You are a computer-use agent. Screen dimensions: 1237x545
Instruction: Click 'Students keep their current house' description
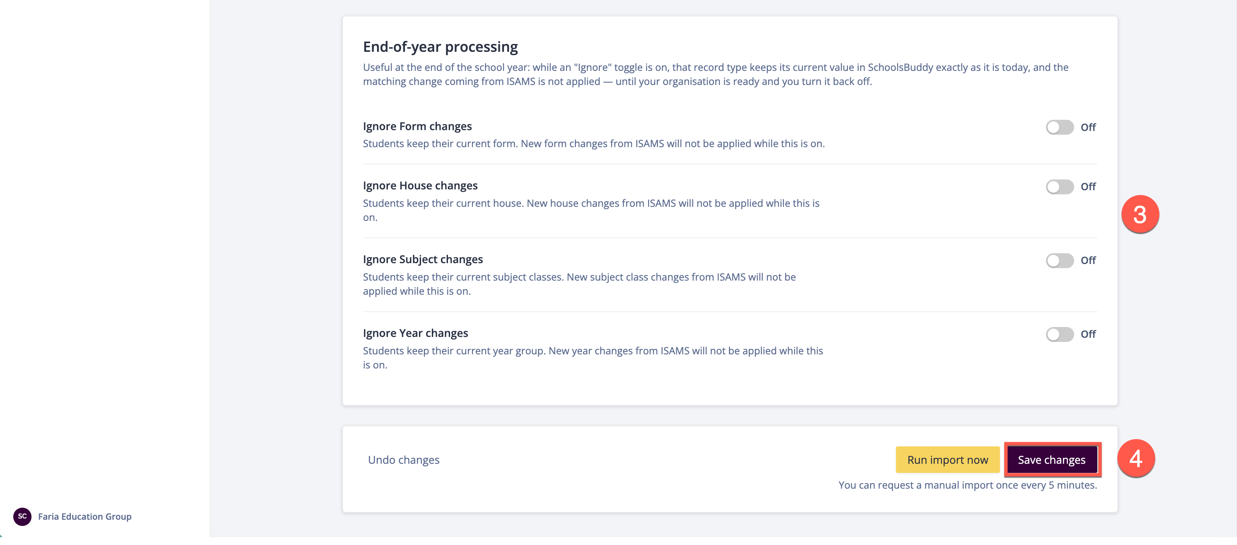pyautogui.click(x=591, y=210)
